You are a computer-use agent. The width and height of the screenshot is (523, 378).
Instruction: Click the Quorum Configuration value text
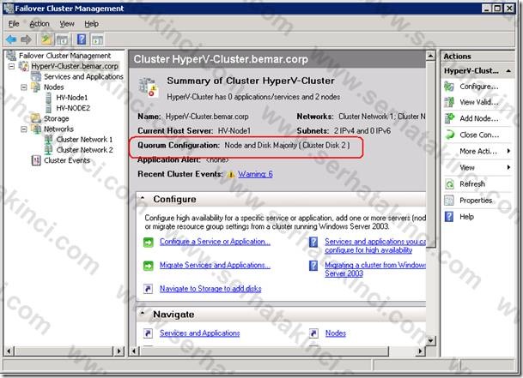287,146
